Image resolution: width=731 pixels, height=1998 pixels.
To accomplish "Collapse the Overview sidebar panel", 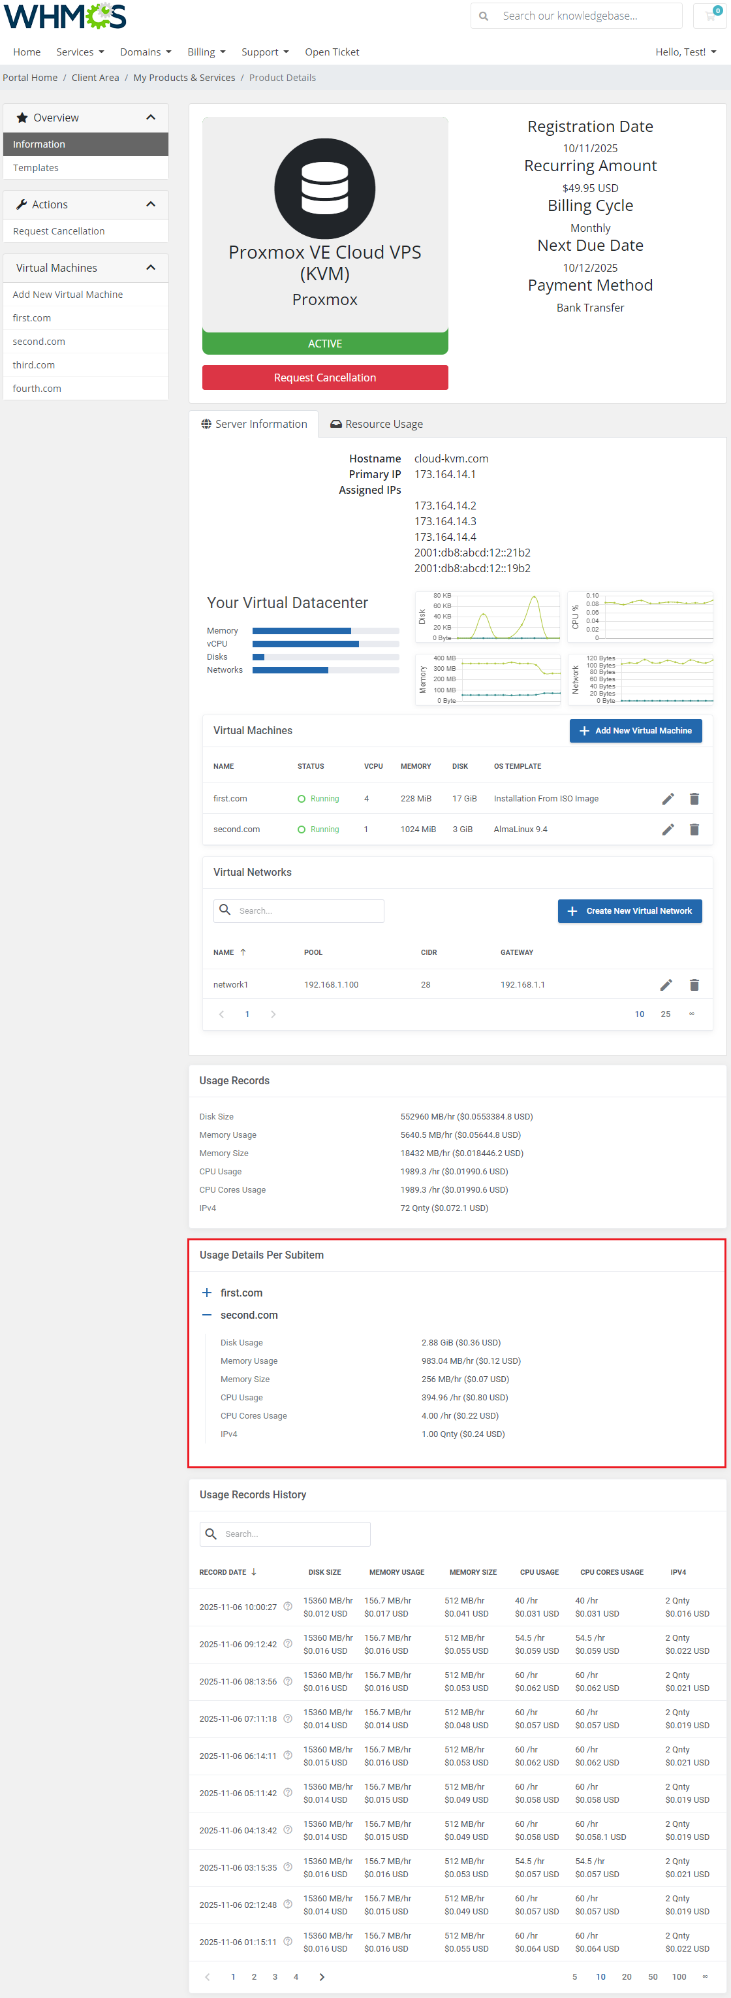I will pos(150,118).
